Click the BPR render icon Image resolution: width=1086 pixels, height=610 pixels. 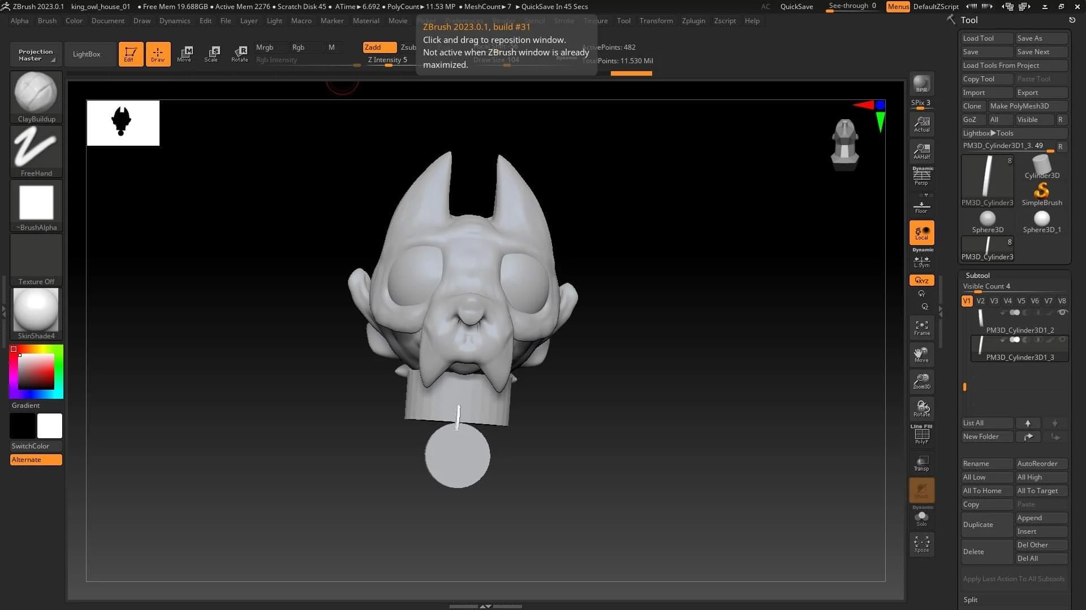(921, 84)
